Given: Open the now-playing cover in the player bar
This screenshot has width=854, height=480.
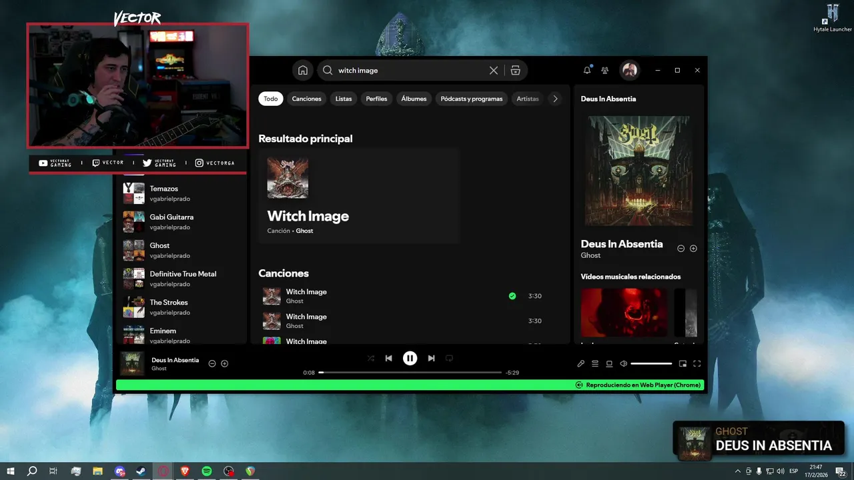Looking at the screenshot, I should click(132, 364).
